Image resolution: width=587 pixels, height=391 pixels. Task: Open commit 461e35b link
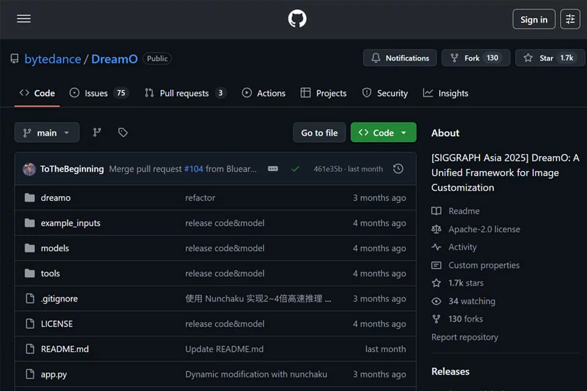pyautogui.click(x=328, y=169)
